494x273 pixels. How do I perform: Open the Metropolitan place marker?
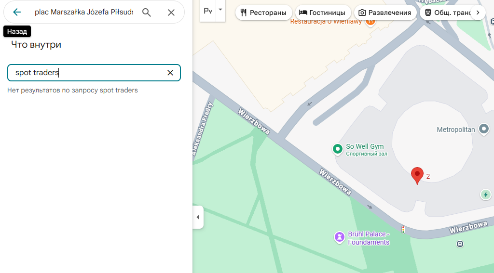[x=483, y=129]
